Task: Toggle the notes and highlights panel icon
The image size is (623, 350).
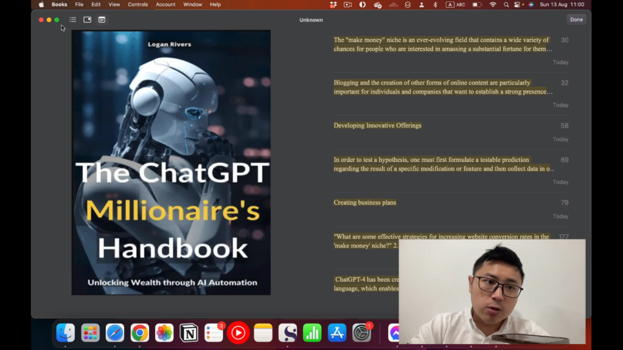Action: [102, 19]
